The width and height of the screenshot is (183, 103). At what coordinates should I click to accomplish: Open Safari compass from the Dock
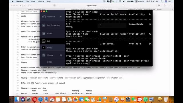point(40,99)
